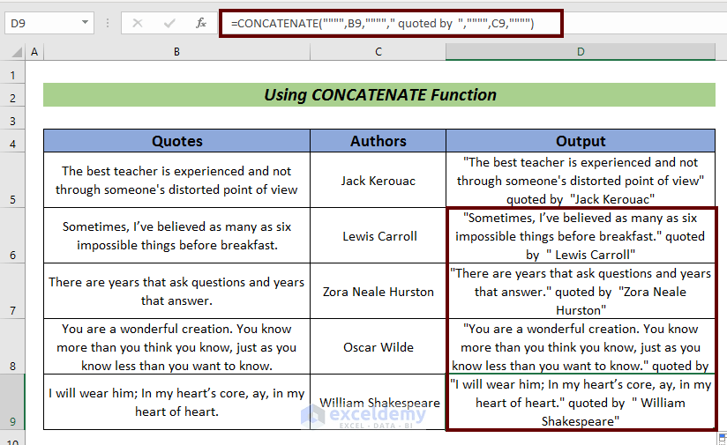The width and height of the screenshot is (727, 445).
Task: Click the Select All corner triangle
Action: [17, 52]
